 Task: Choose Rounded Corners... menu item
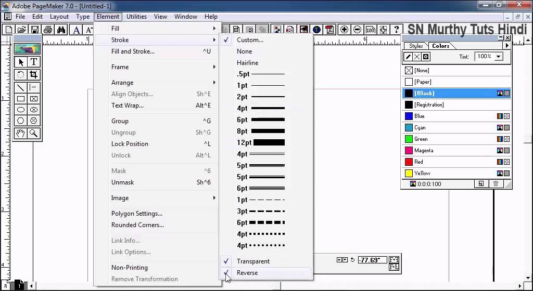point(157,225)
